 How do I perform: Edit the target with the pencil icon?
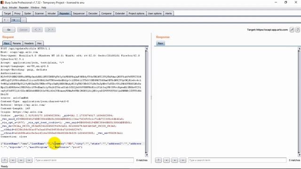[x=292, y=30]
